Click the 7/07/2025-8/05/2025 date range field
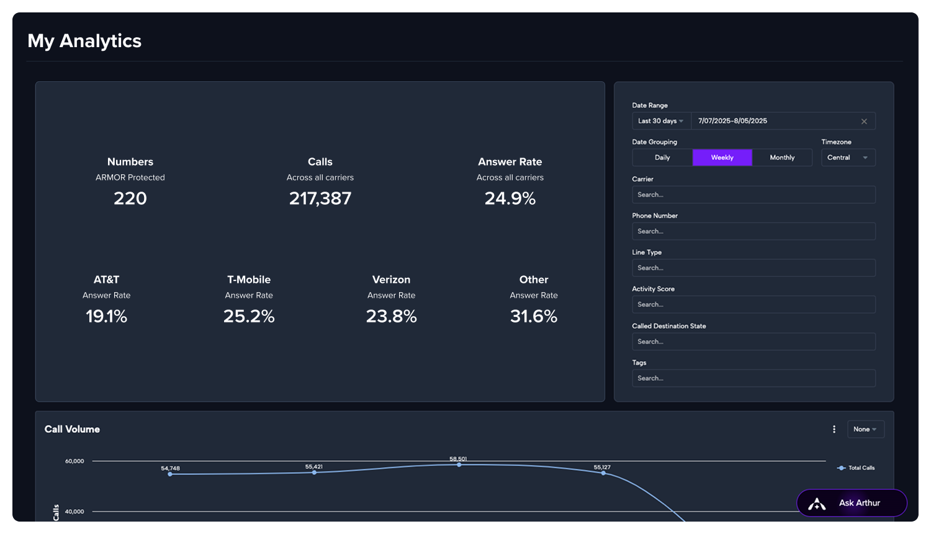Viewport: 931px width, 534px height. (776, 121)
